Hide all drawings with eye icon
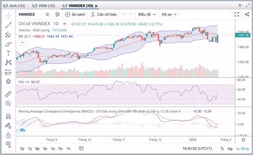253x155 pixels. [9, 144]
